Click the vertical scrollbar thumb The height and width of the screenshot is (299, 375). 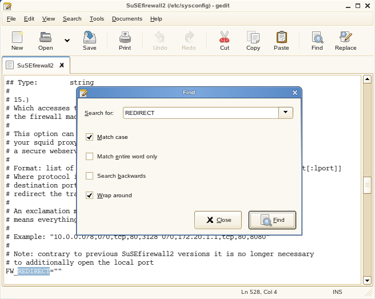point(367,185)
